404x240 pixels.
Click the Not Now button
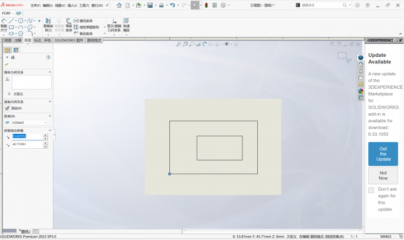click(x=383, y=175)
